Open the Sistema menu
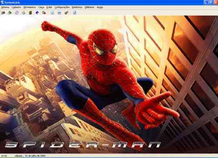Viewport: 218px width, 158px height. click(5, 7)
